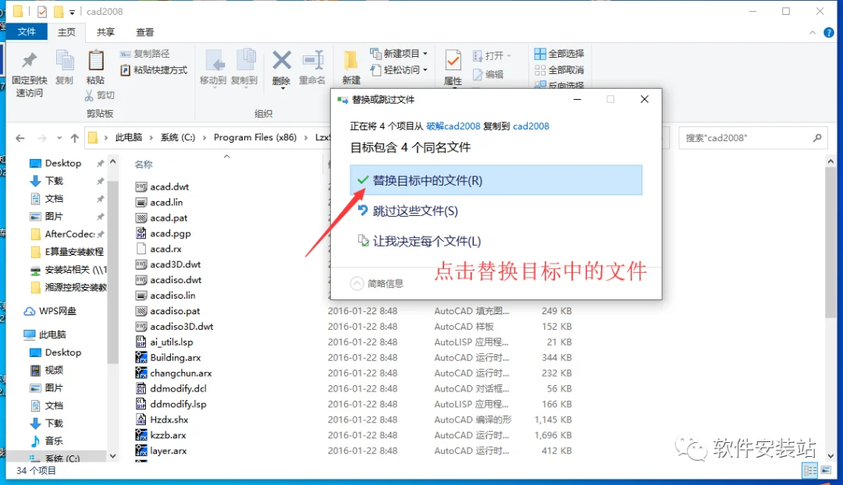This screenshot has width=843, height=485.
Task: Switch to large icons view in status bar
Action: click(826, 470)
